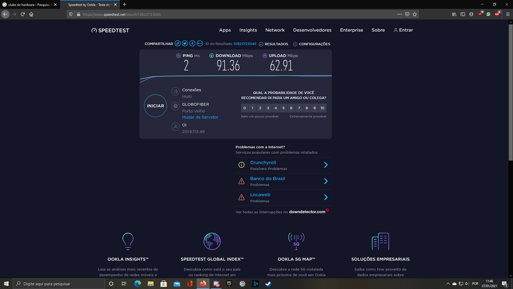
Task: Open the page actions three-dot menu
Action: [x=400, y=14]
